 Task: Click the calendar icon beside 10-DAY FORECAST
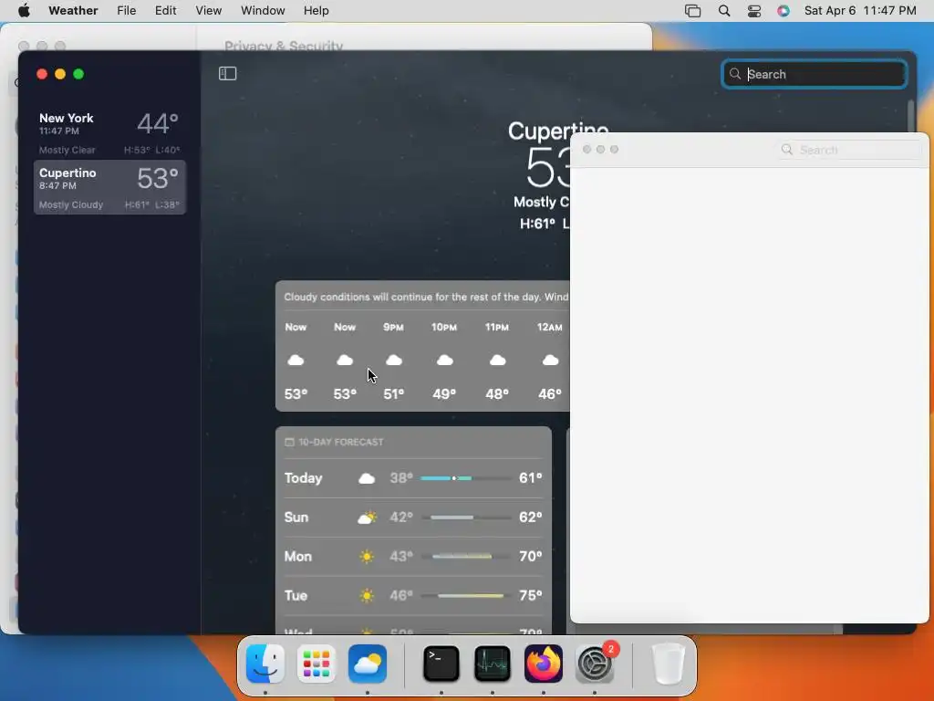pos(289,442)
